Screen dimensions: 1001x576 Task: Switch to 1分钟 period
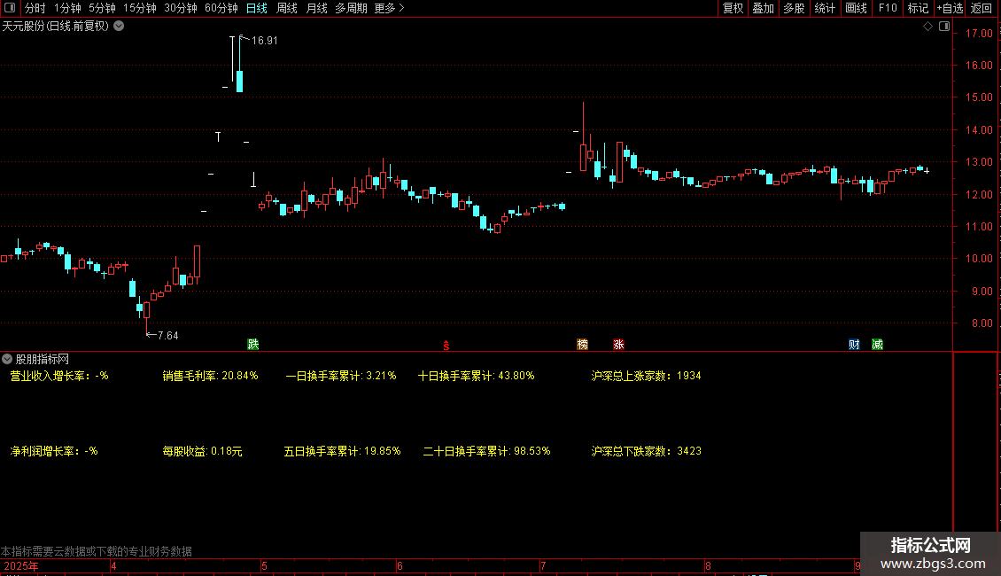[x=67, y=8]
